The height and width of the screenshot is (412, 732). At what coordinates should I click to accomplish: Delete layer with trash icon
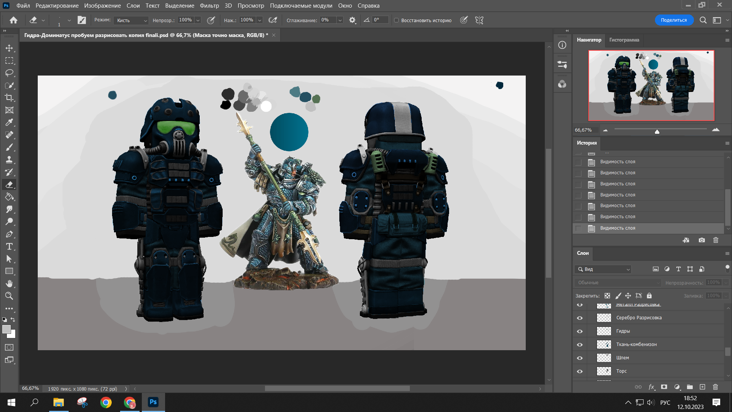(x=715, y=387)
